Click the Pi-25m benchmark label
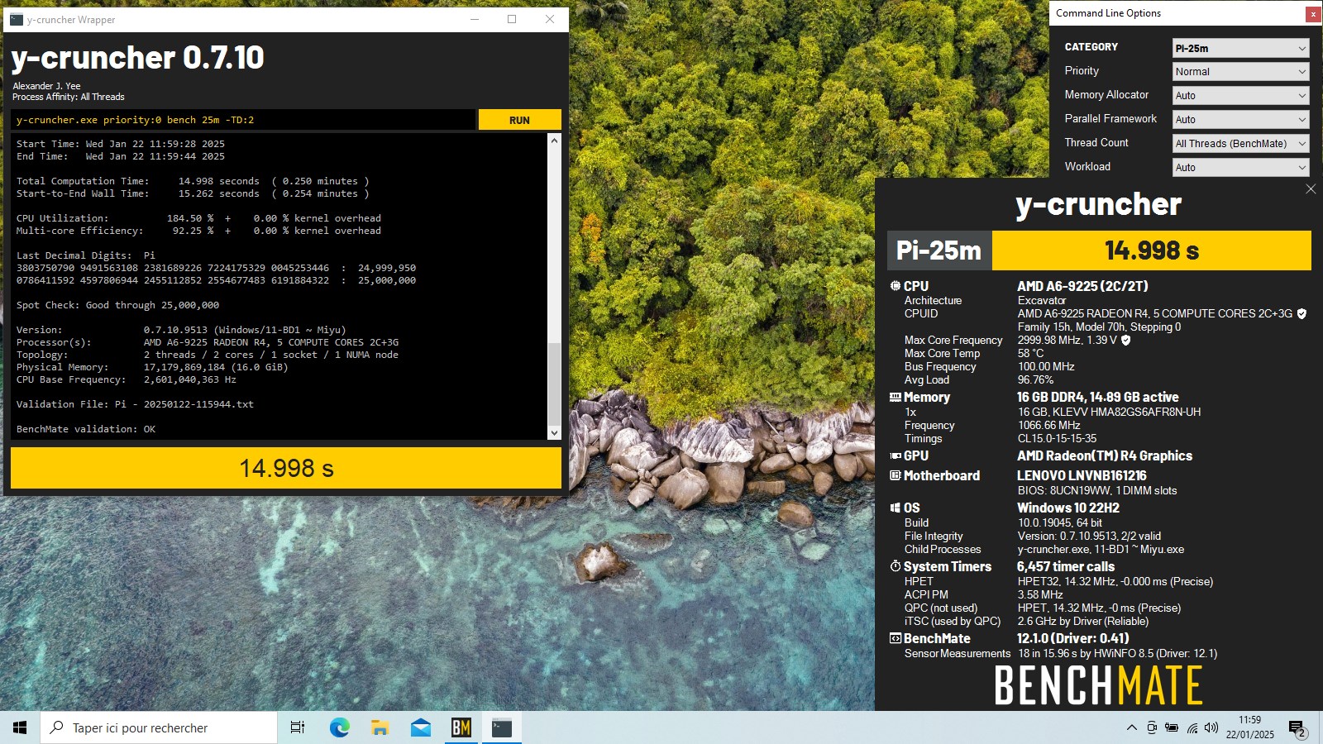The height and width of the screenshot is (744, 1323). (939, 250)
